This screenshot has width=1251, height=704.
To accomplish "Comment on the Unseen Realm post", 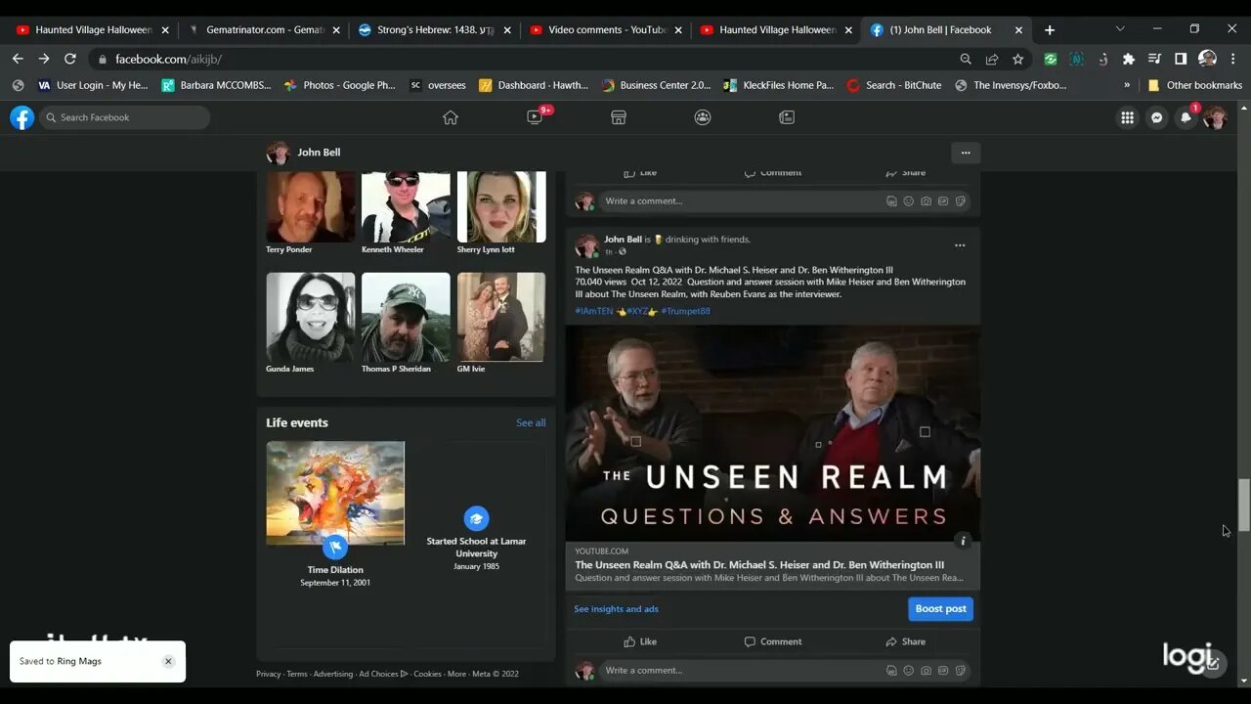I will tap(772, 641).
